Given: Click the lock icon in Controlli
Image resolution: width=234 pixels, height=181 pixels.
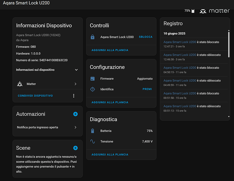Looking at the screenshot, I should pyautogui.click(x=93, y=37).
